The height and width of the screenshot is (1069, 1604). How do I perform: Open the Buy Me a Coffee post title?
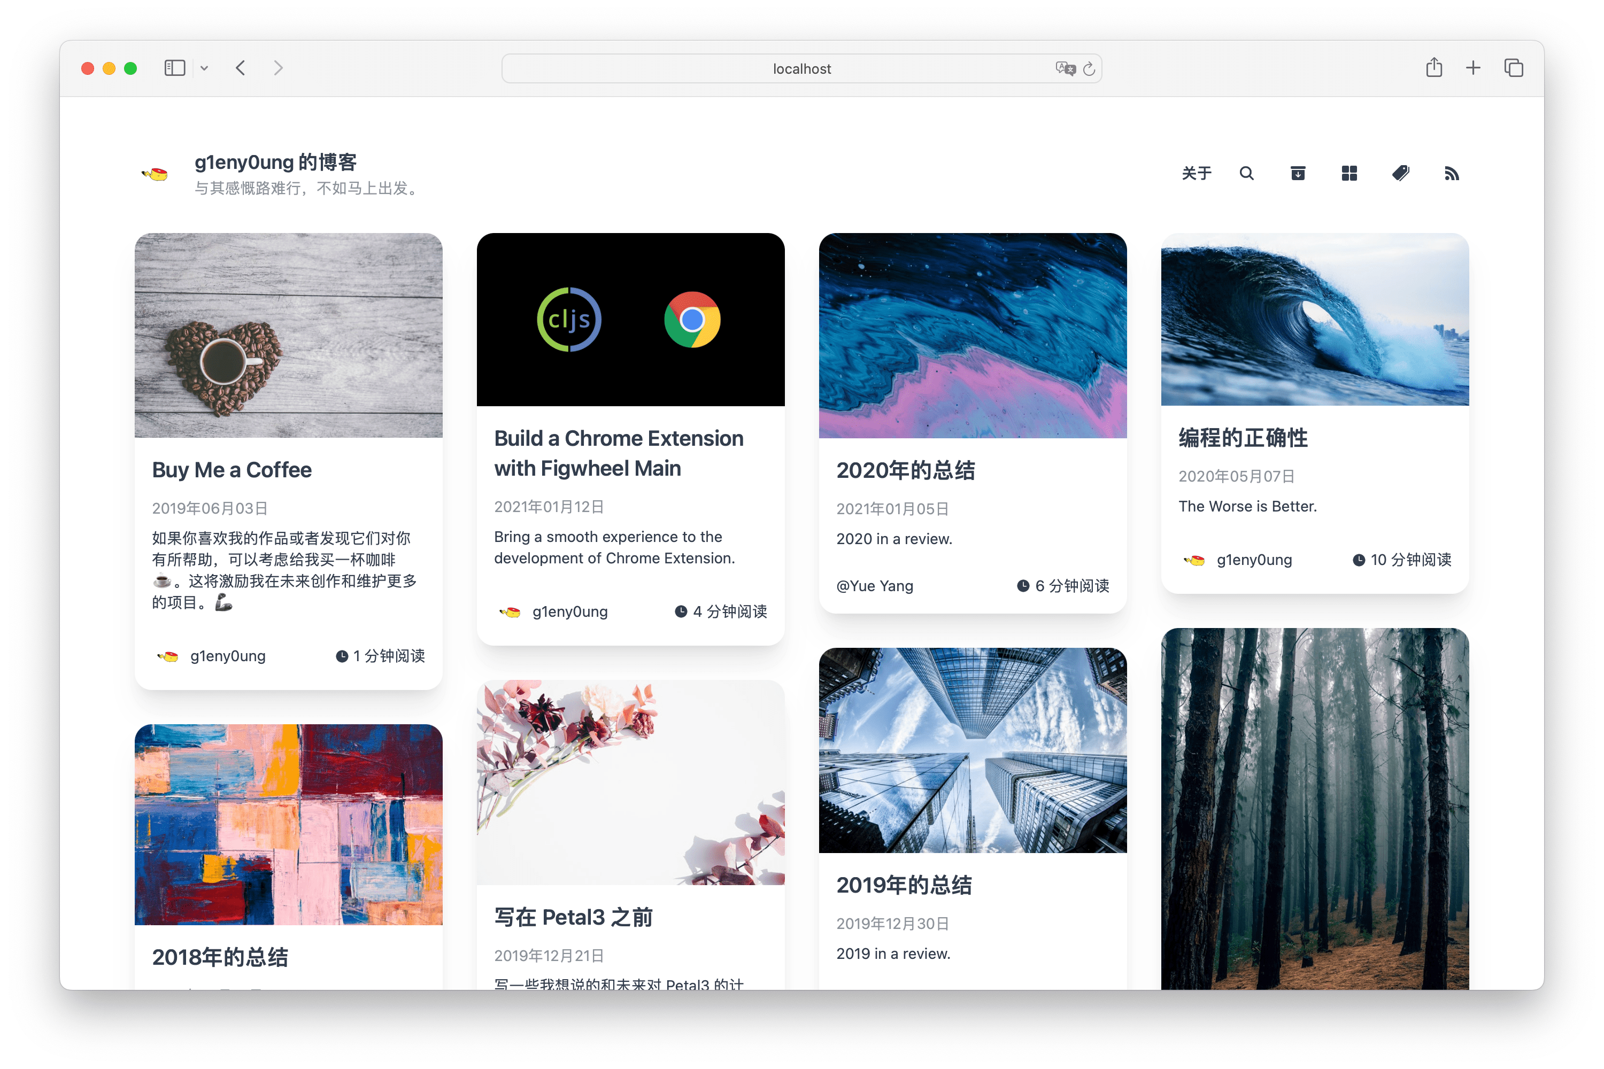(x=232, y=470)
